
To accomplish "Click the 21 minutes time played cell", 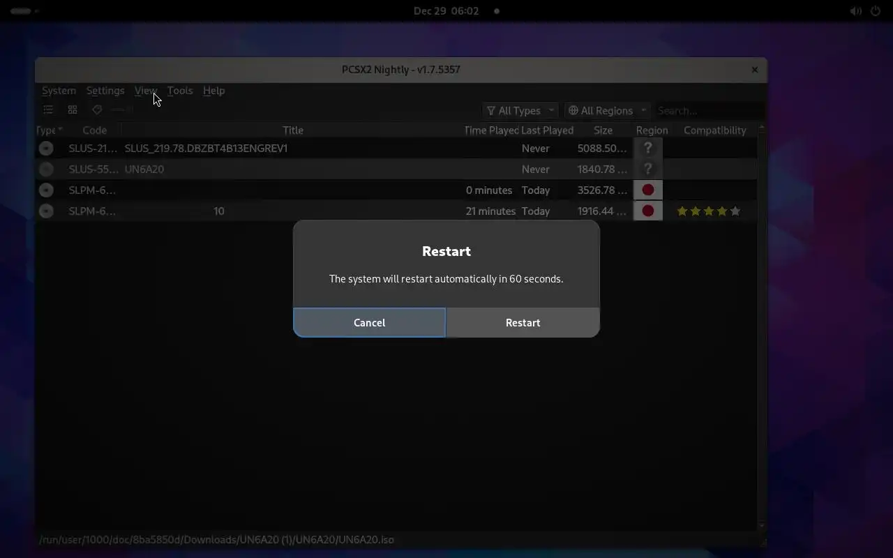I will click(x=490, y=211).
